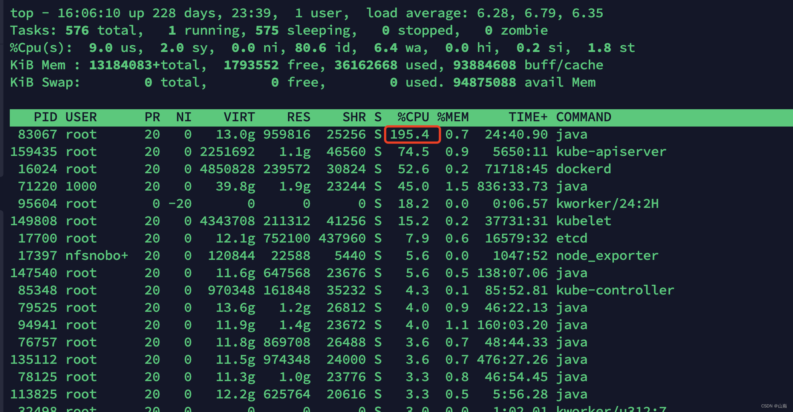This screenshot has width=793, height=412.
Task: Click the %MEM column header
Action: (453, 117)
